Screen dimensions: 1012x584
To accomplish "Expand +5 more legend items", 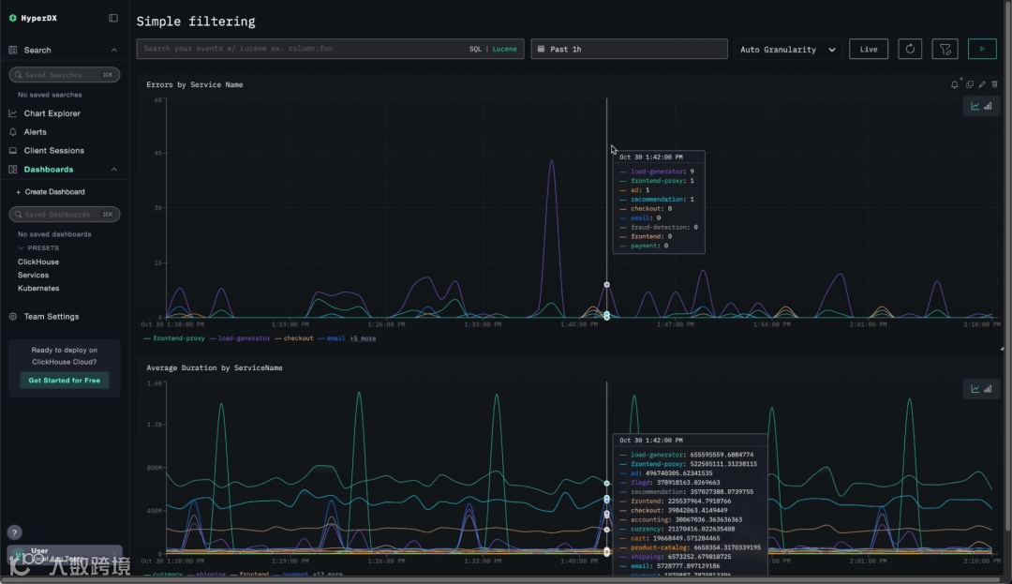I will tap(363, 338).
